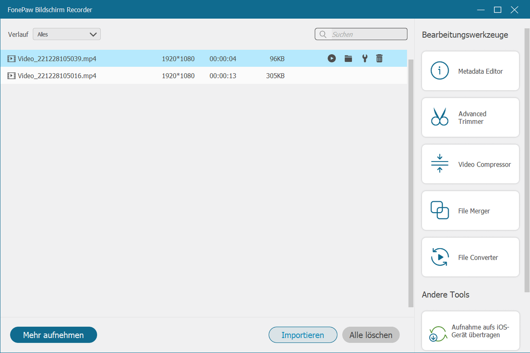The height and width of the screenshot is (353, 530).
Task: Delete Video_221228105039.mp4 with the trash icon
Action: (x=379, y=58)
